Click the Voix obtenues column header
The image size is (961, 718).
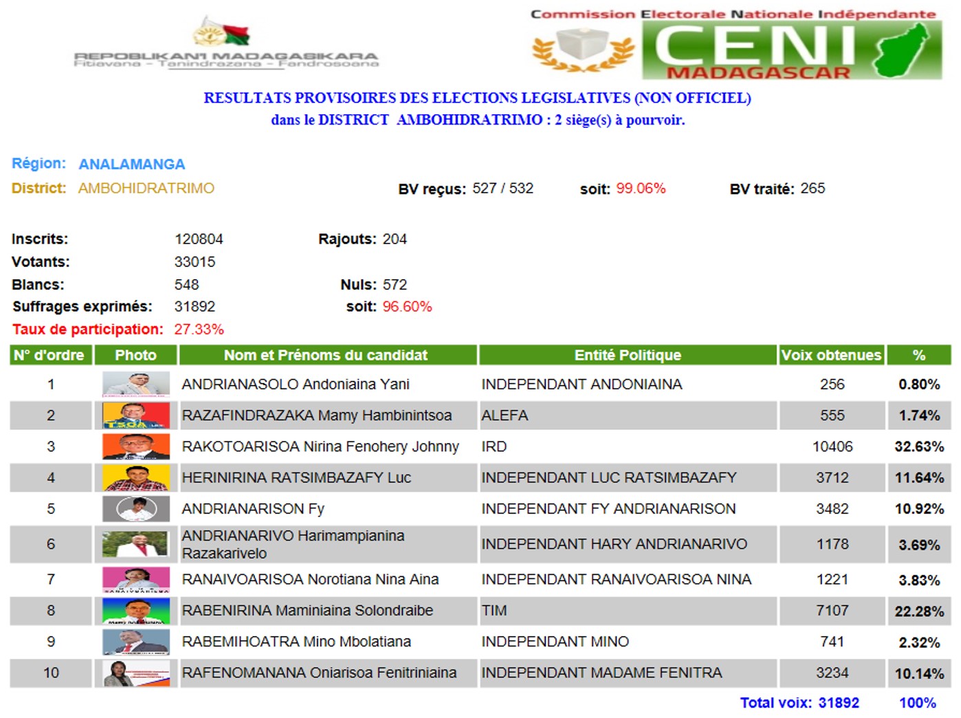(831, 355)
